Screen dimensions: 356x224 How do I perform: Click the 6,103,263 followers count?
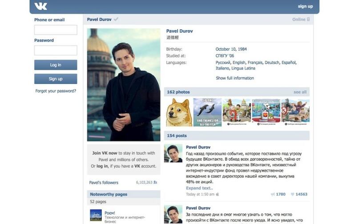144,183
